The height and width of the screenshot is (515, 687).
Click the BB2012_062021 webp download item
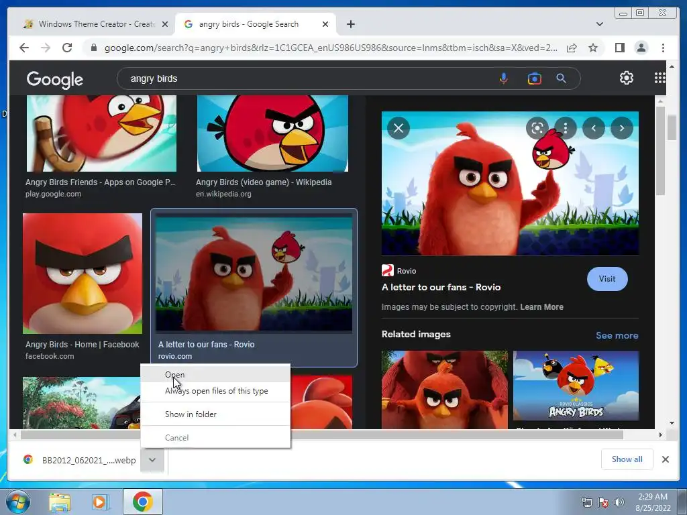[x=81, y=460]
